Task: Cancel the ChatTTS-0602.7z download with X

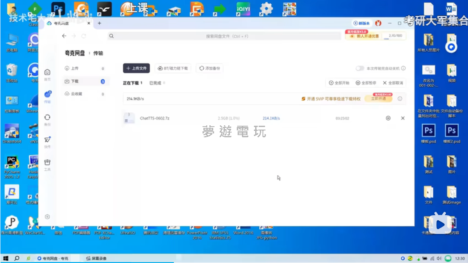Action: click(x=402, y=118)
